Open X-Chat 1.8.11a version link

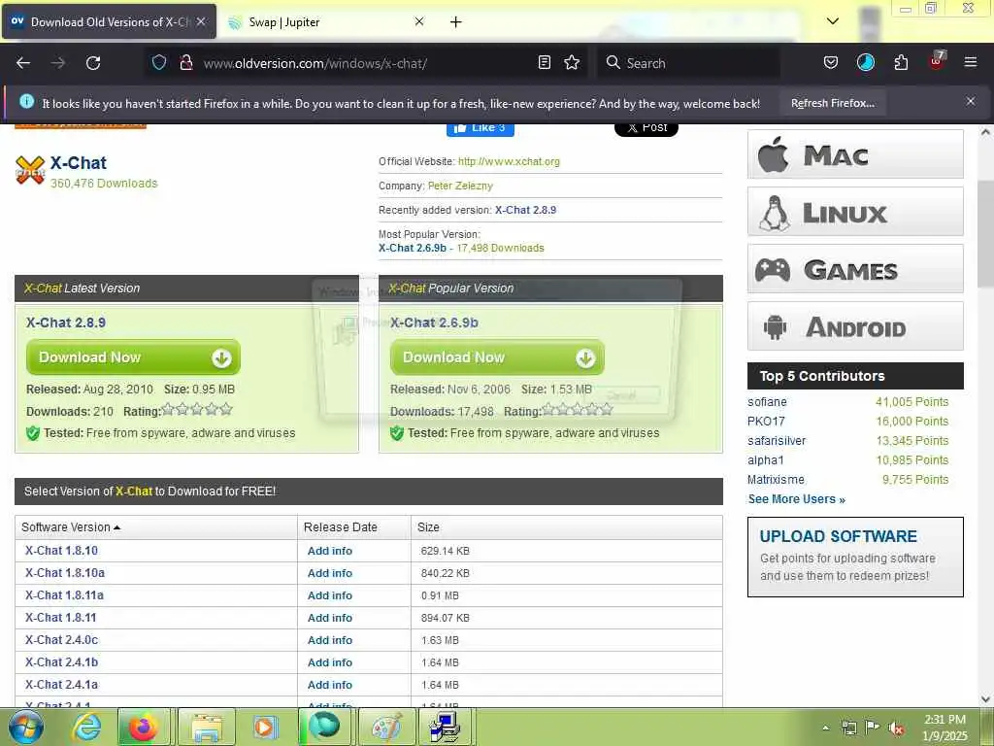pyautogui.click(x=64, y=595)
